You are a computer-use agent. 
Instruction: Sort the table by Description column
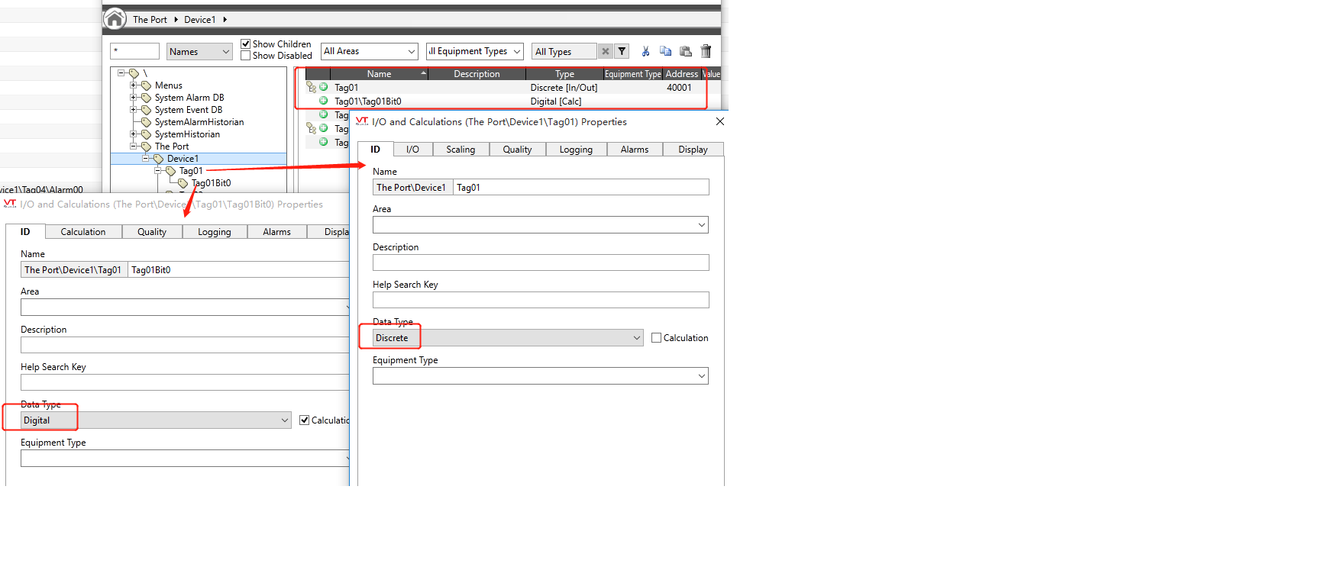[477, 74]
